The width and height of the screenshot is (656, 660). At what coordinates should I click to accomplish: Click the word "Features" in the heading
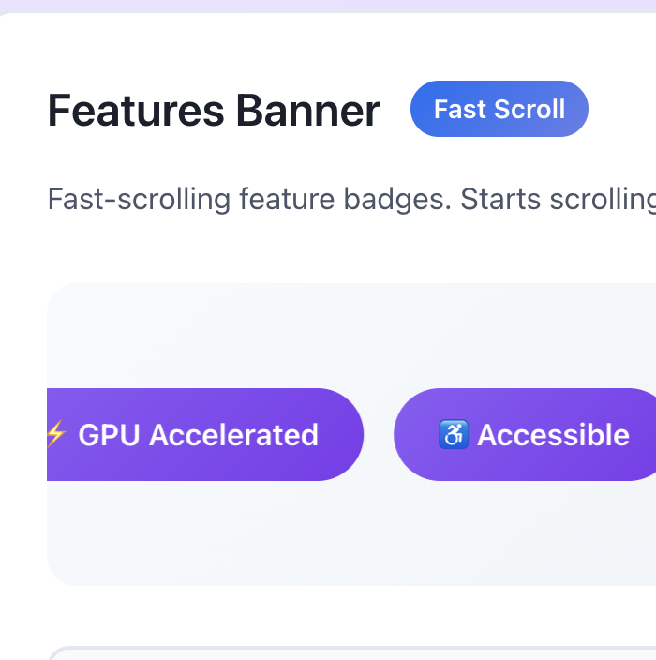[x=136, y=111]
